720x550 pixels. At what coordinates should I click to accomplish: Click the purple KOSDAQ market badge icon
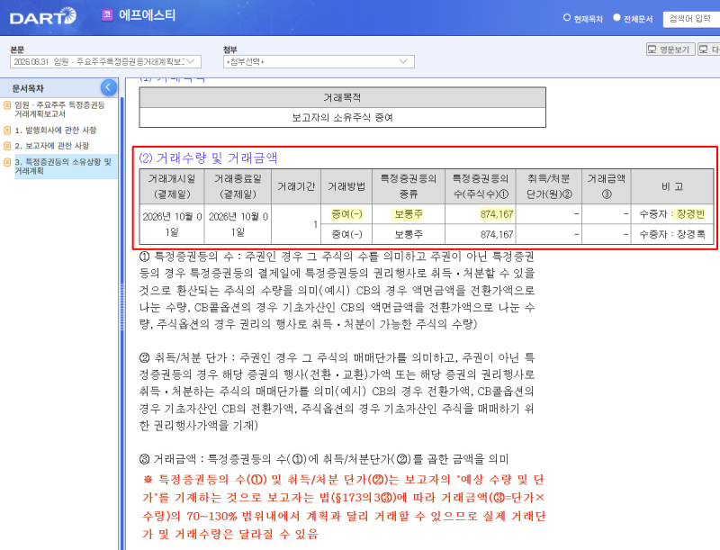pos(107,15)
